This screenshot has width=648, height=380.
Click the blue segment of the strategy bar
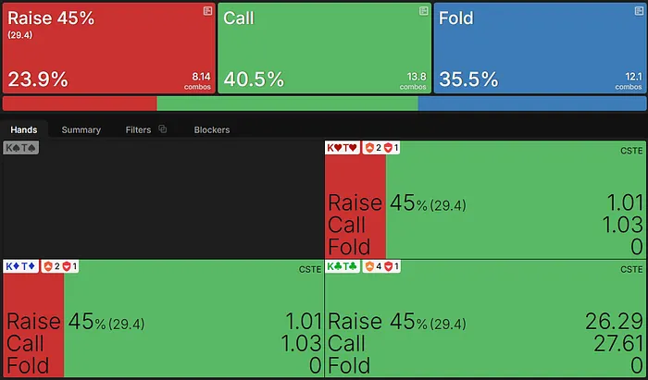coord(532,104)
